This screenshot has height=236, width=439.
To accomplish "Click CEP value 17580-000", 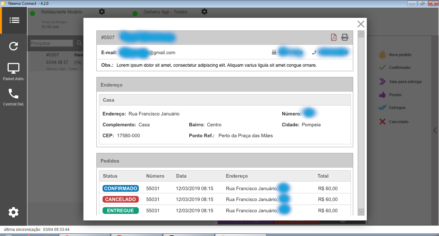I will tap(129, 136).
